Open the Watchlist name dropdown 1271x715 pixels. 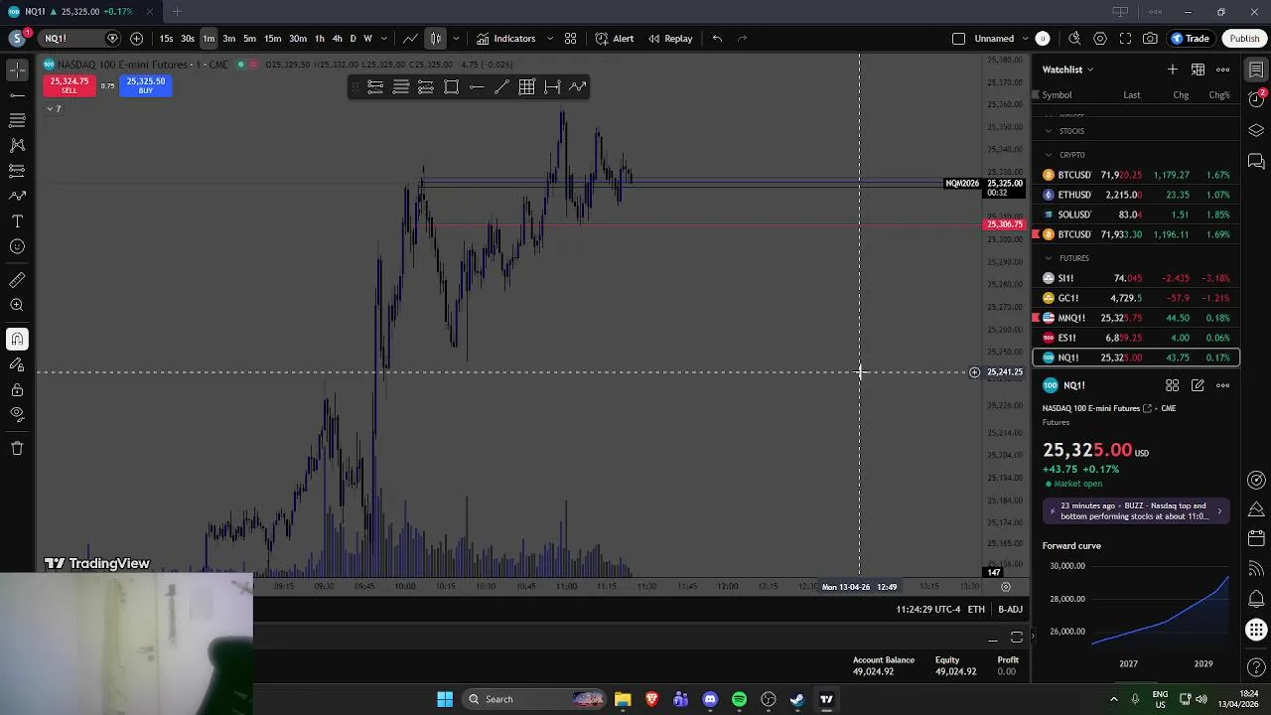pos(1067,70)
